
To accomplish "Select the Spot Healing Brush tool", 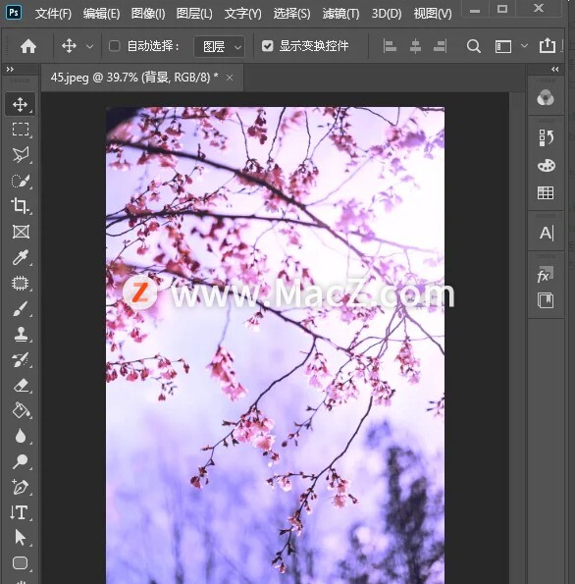I will click(20, 283).
